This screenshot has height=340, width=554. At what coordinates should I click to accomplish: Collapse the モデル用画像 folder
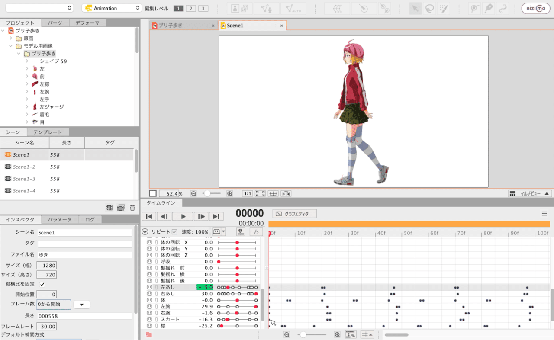pos(11,46)
